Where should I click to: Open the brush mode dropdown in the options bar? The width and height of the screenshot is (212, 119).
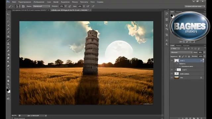pos(41,6)
